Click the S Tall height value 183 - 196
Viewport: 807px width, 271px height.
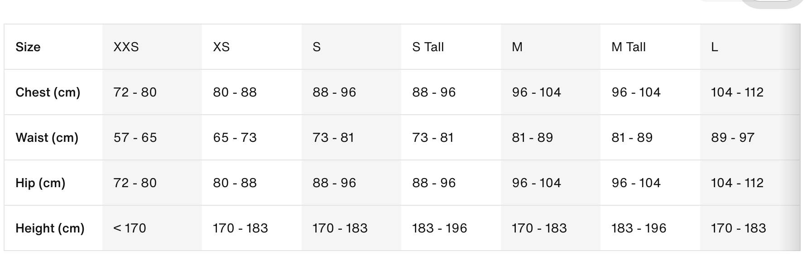(439, 228)
